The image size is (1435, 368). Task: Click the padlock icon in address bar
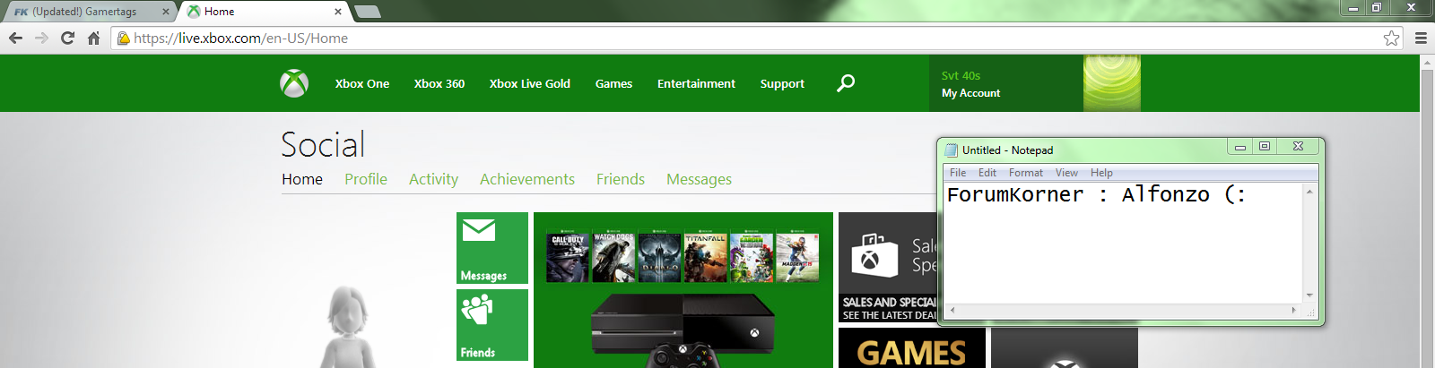(x=124, y=38)
